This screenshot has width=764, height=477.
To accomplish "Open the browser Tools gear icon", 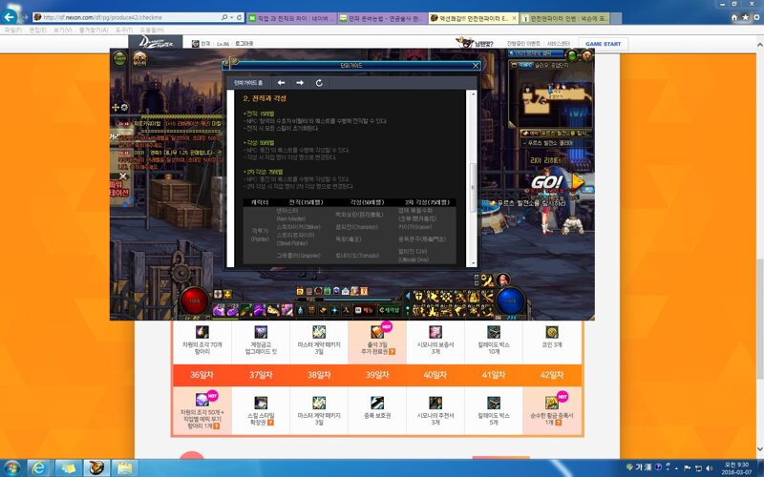I will 756,17.
